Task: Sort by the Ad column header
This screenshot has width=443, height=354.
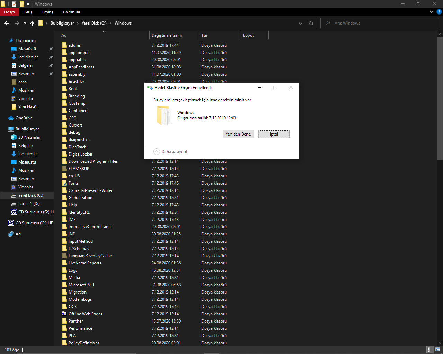Action: [104, 35]
